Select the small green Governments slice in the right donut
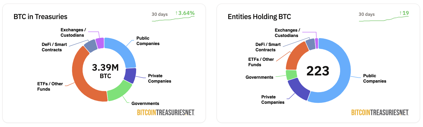The image size is (423, 127). [x=291, y=75]
